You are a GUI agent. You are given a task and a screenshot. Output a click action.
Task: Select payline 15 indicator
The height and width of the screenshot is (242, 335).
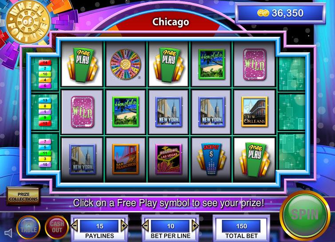45,164
